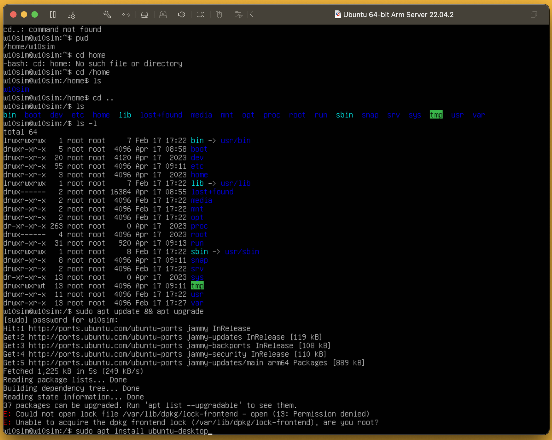Open the snapshots icon in the toolbar
This screenshot has width=552, height=440.
[71, 14]
